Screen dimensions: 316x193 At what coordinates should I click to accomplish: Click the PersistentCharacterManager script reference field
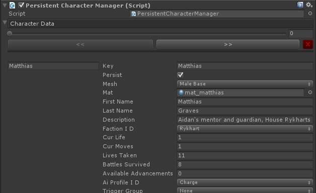click(217, 14)
